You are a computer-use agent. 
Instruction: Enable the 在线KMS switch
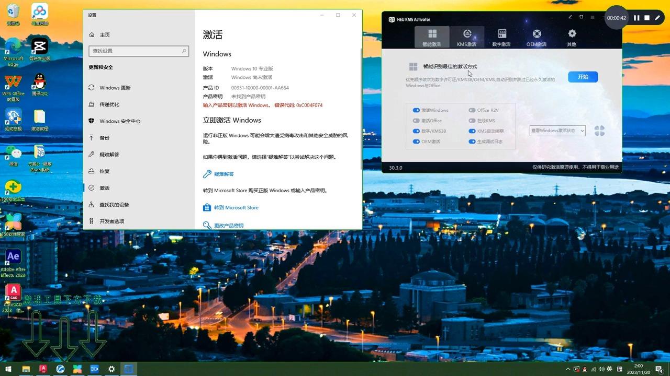tap(472, 121)
